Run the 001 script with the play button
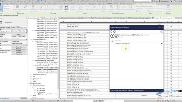Viewport: 182px width, 102px height. coord(112,36)
